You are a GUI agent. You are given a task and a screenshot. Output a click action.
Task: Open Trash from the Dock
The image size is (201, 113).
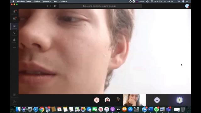pyautogui.click(x=183, y=109)
